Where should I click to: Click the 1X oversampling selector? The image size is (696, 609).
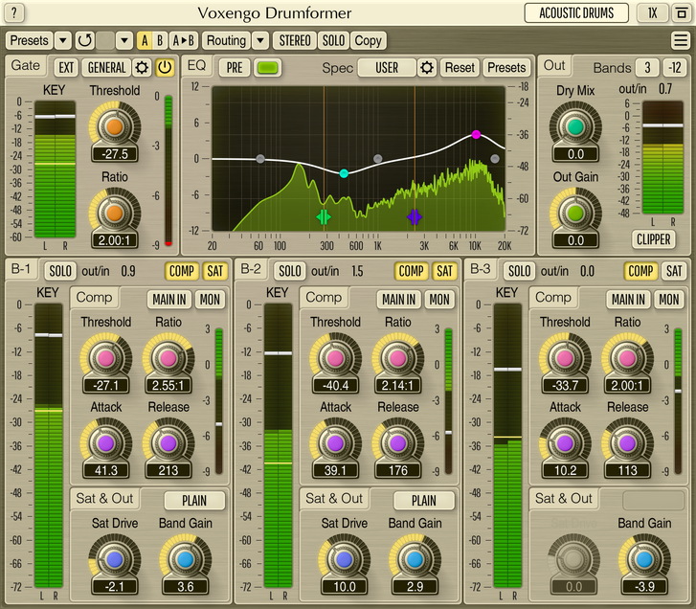(652, 12)
